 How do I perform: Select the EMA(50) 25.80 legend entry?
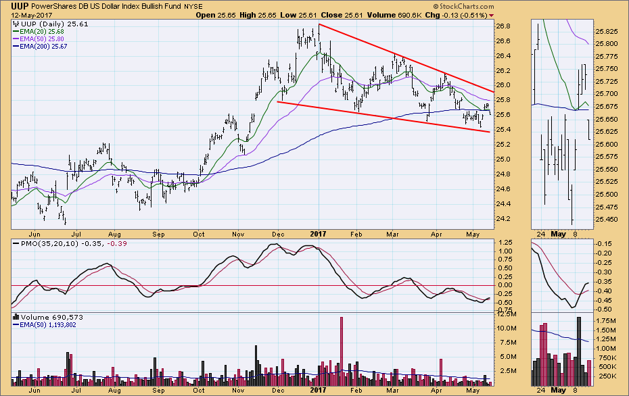tap(39, 39)
